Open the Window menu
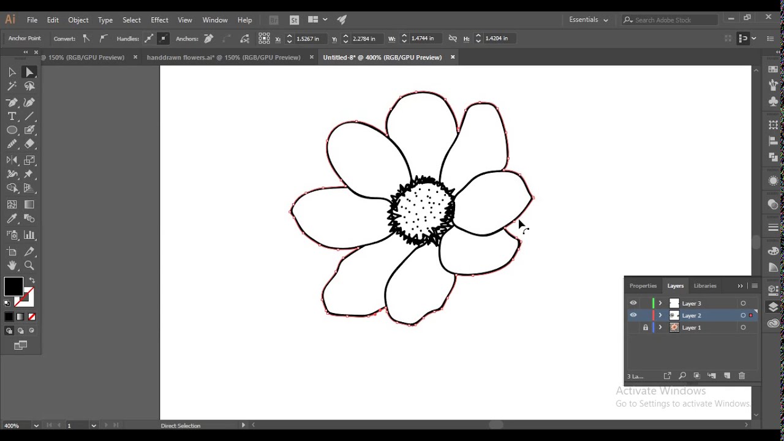784x441 pixels. pyautogui.click(x=215, y=20)
